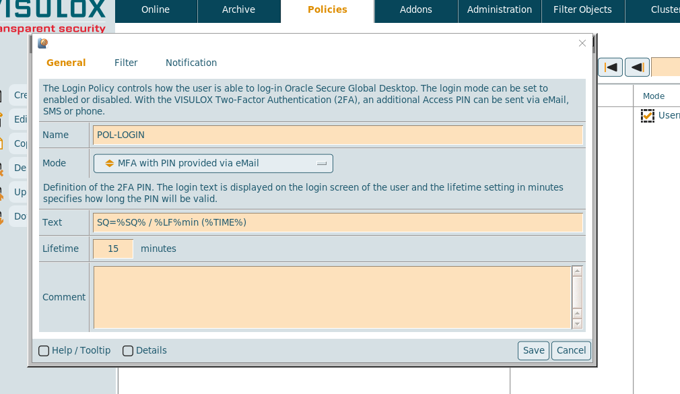Click the previous-page navigation arrow button
This screenshot has width=680, height=394.
pos(637,67)
